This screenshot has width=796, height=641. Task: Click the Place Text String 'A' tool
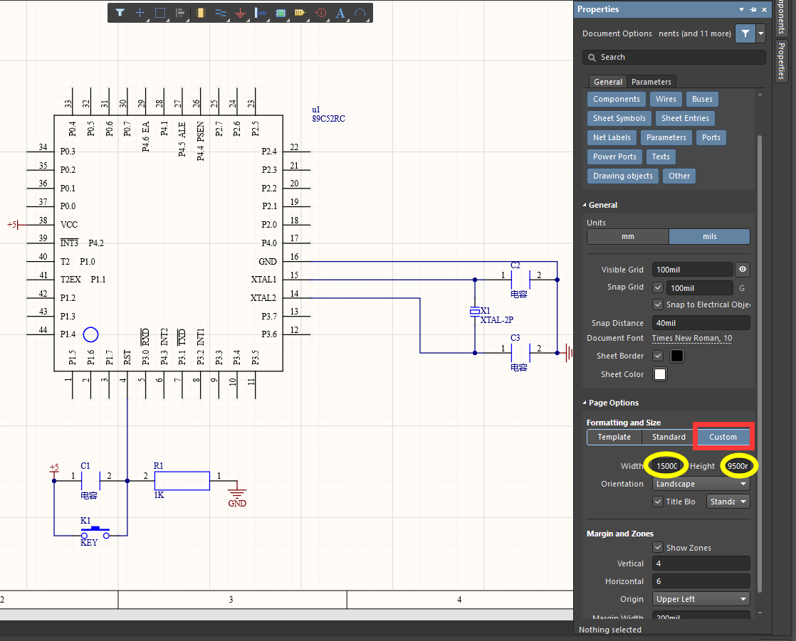[x=340, y=13]
